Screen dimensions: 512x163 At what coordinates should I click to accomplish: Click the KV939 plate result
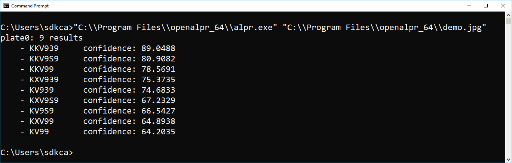click(x=42, y=90)
